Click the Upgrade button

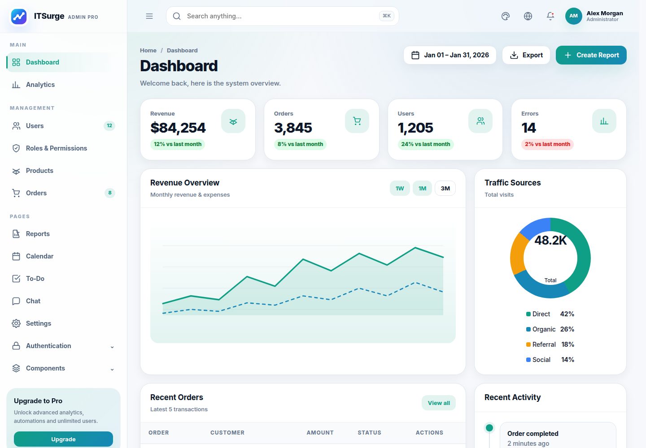coord(63,439)
